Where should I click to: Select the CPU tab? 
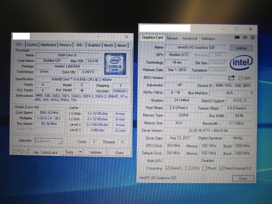(19, 44)
